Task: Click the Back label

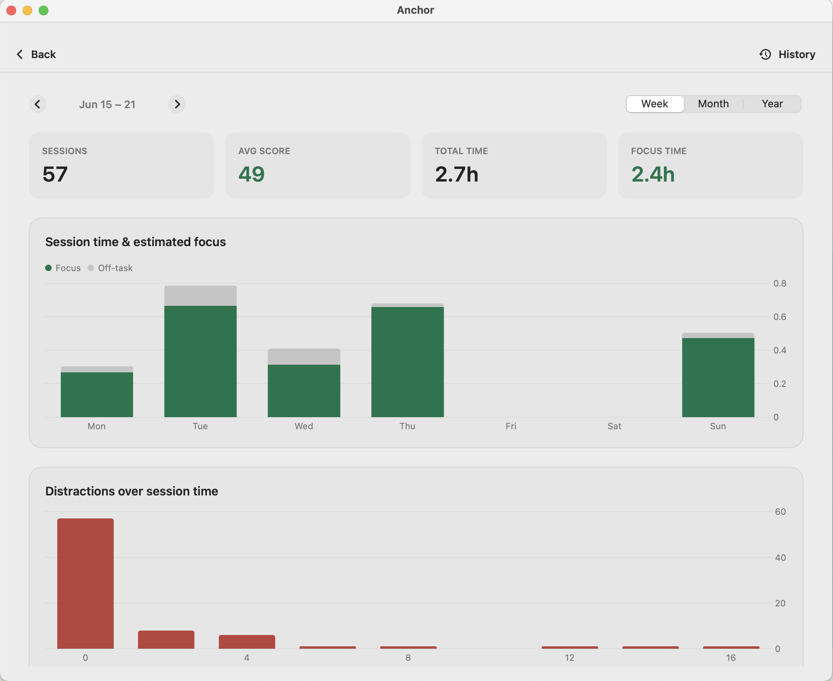Action: [x=44, y=54]
